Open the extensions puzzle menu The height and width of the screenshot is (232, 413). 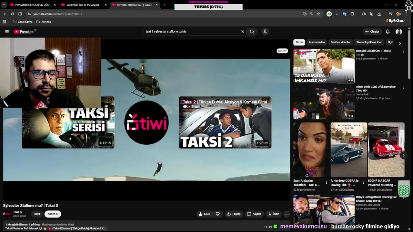coord(352,14)
